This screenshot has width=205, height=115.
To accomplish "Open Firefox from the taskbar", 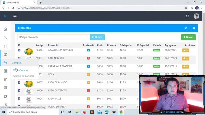I will [x=85, y=112].
